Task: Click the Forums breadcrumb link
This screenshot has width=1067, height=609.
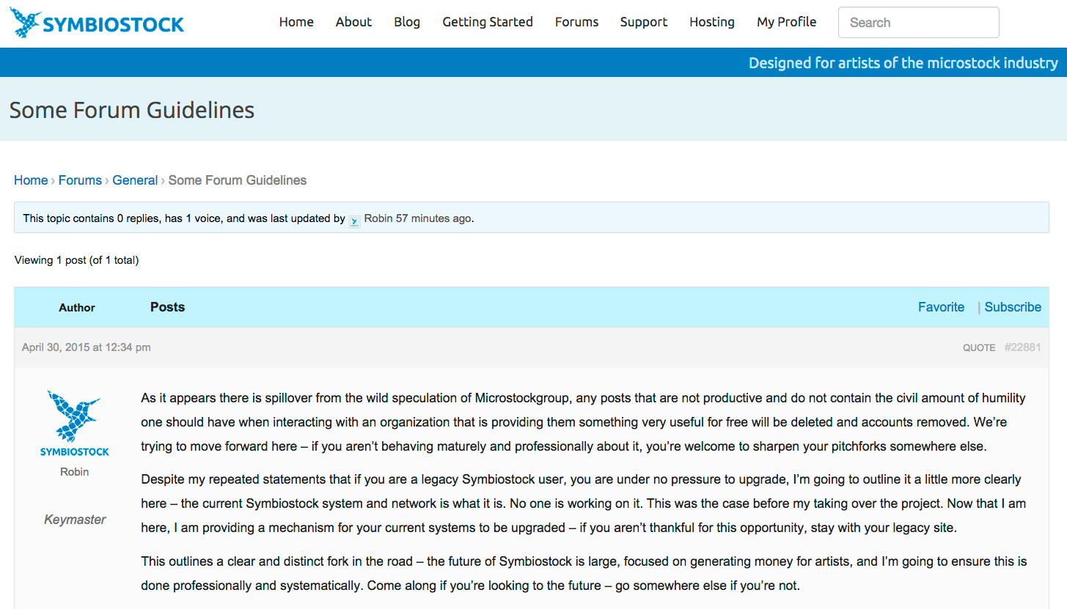Action: 80,180
